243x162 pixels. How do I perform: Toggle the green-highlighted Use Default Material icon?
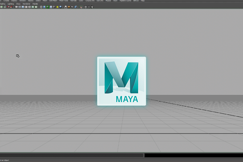point(48,7)
